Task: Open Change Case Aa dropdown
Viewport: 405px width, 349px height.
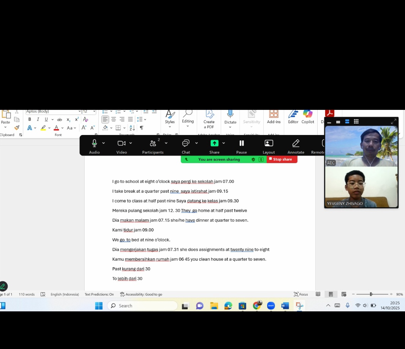Action: [x=71, y=128]
